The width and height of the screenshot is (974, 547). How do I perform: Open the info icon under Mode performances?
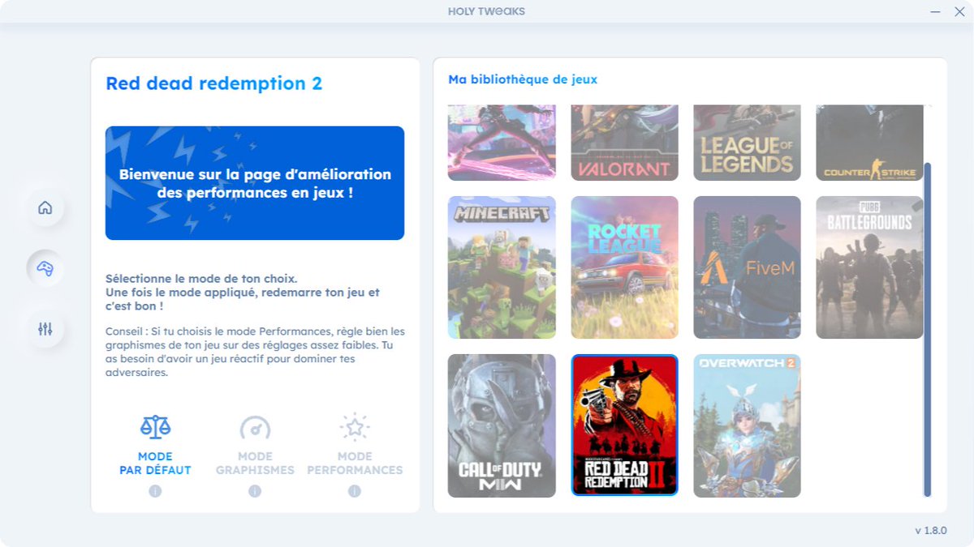pyautogui.click(x=355, y=489)
